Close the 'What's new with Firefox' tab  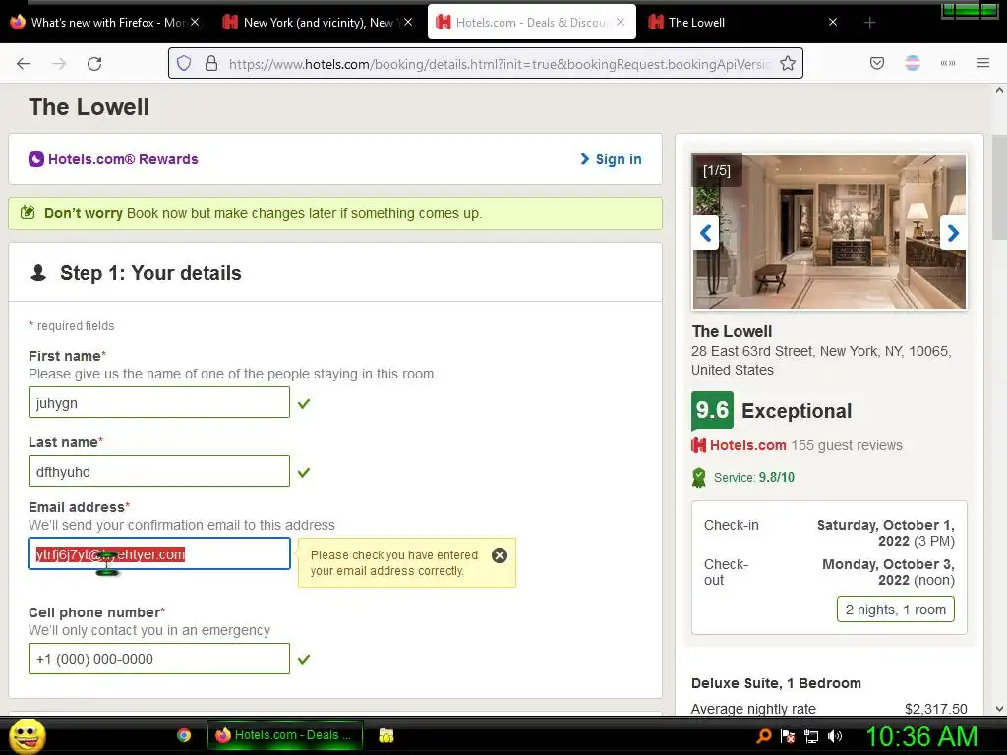pos(195,22)
